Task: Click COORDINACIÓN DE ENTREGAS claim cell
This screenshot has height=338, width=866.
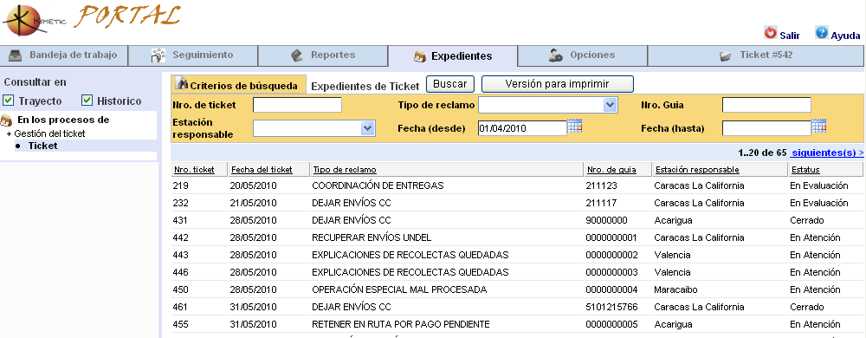Action: (x=378, y=185)
